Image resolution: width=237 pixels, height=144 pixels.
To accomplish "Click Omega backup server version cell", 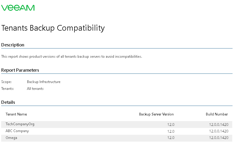I will pos(171,138).
